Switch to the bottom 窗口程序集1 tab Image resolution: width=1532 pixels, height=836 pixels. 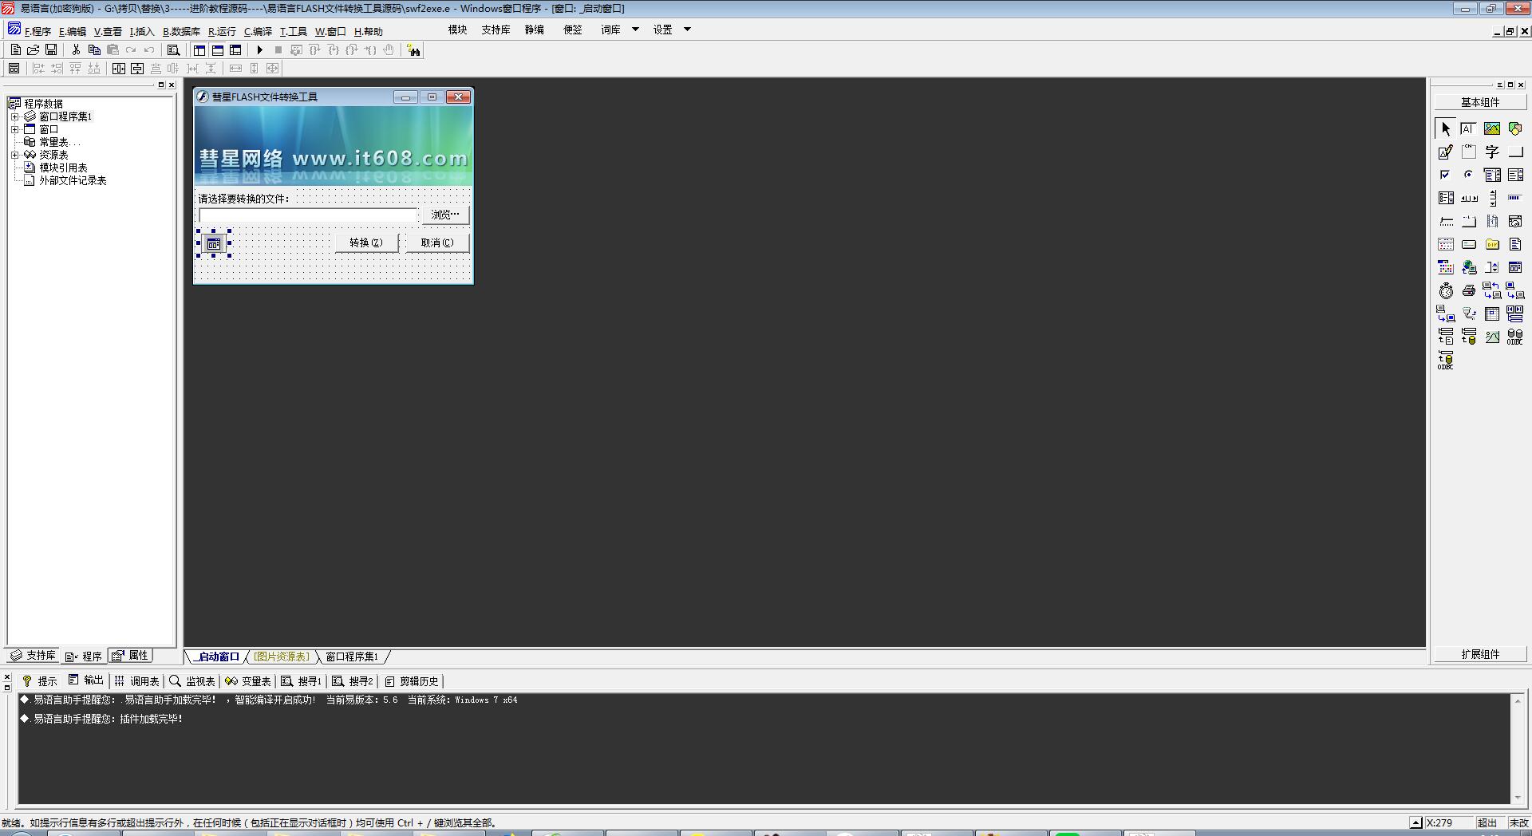pyautogui.click(x=352, y=657)
